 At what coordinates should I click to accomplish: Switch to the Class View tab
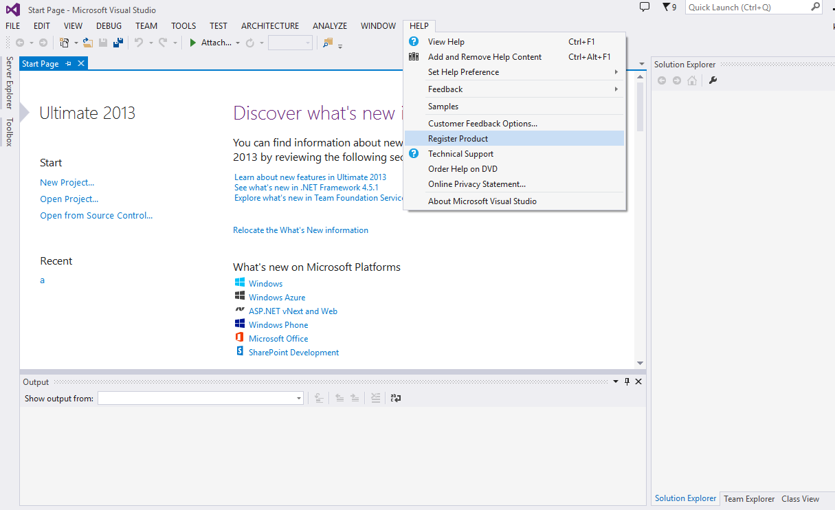pos(801,499)
